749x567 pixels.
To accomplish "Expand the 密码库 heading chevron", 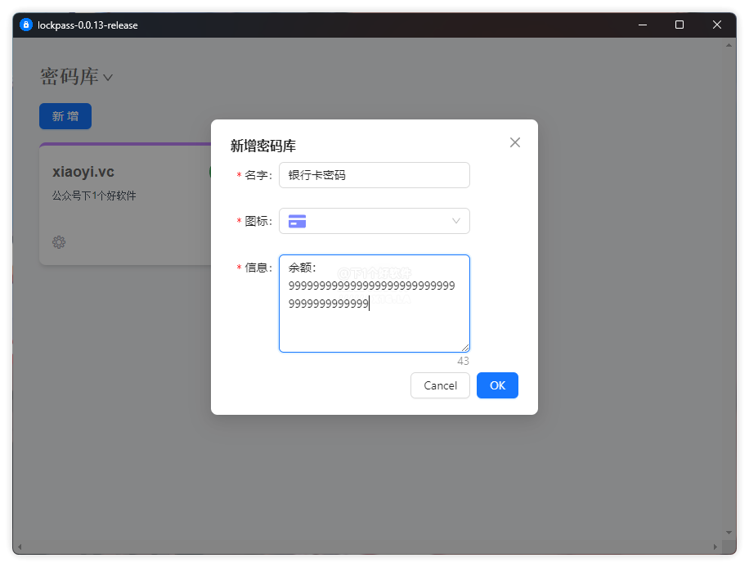I will coord(108,78).
